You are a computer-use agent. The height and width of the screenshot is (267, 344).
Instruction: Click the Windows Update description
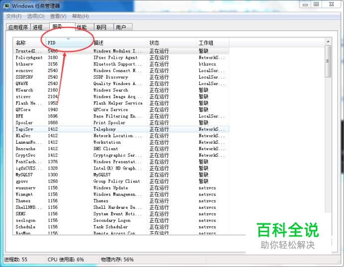(x=110, y=188)
